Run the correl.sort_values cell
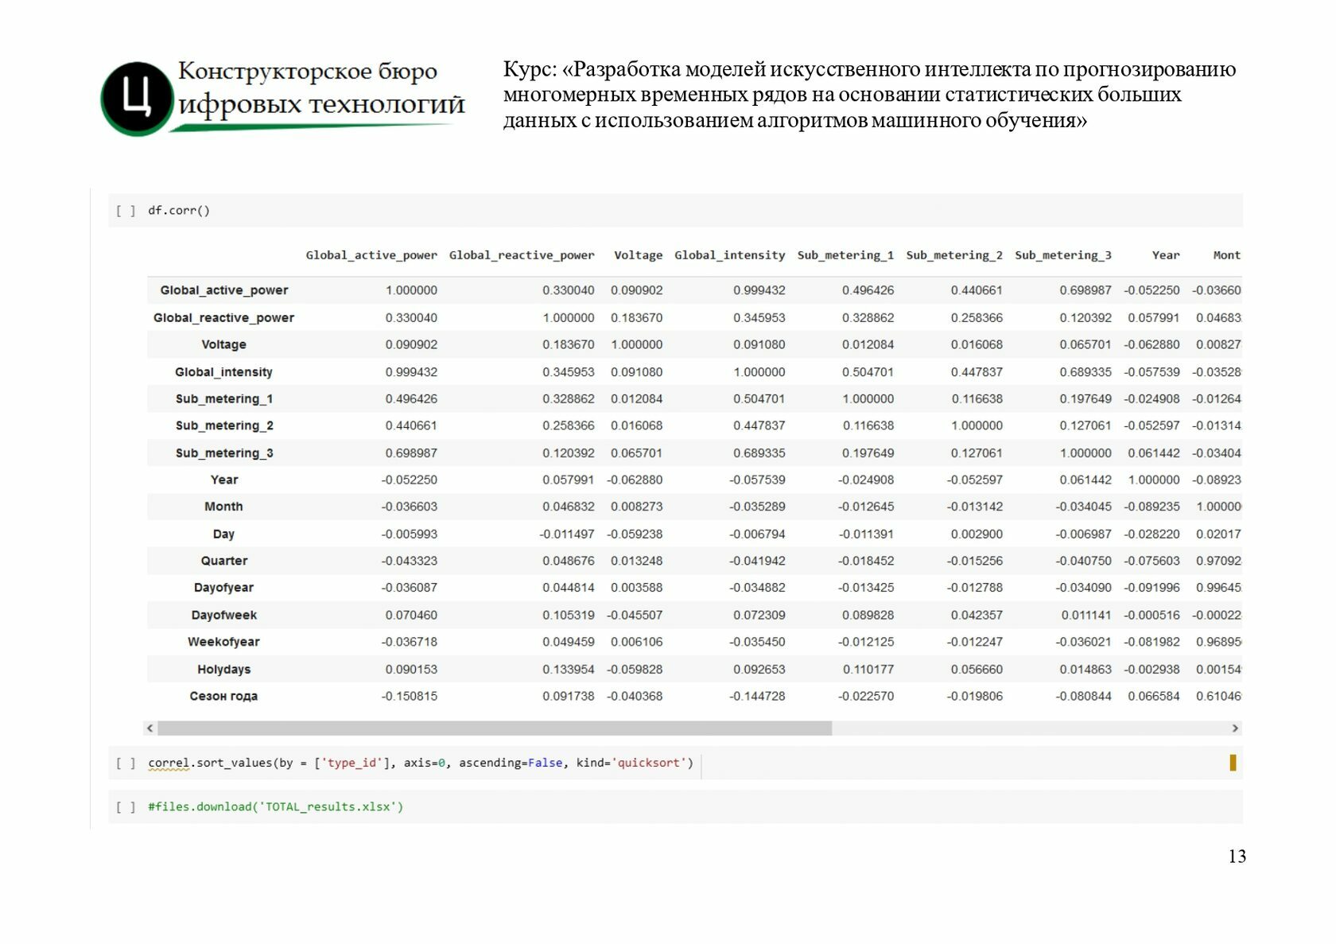Viewport: 1336px width, 944px height. point(126,763)
